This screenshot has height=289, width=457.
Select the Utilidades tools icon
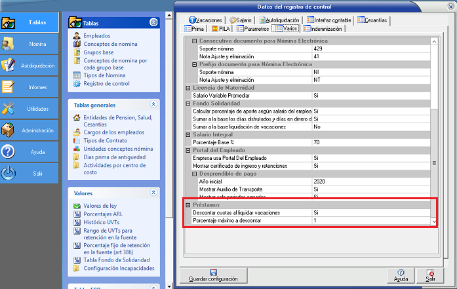pos(9,109)
